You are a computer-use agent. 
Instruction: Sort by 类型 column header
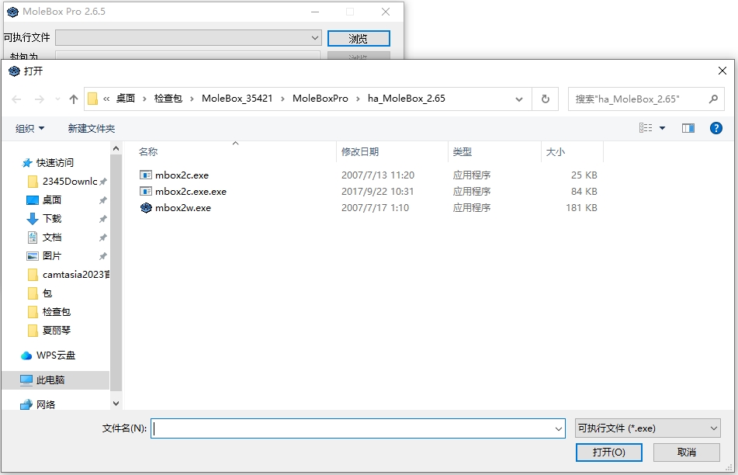pos(463,151)
